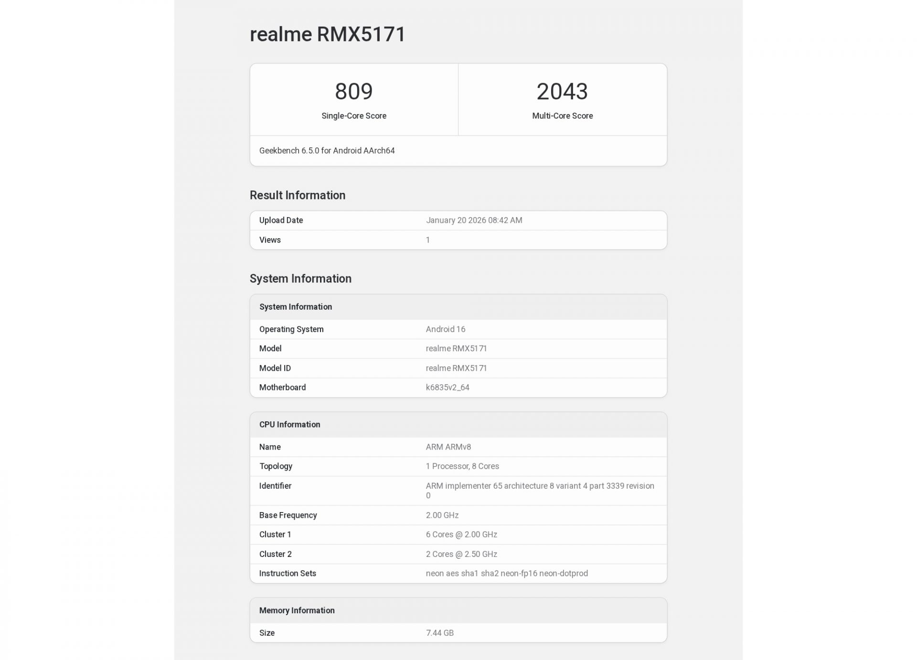The image size is (917, 660).
Task: Click the Base Frequency 2.00 GHz value
Action: point(442,515)
